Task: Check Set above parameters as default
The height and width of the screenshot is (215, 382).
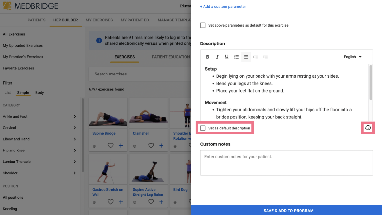Action: pos(203,25)
